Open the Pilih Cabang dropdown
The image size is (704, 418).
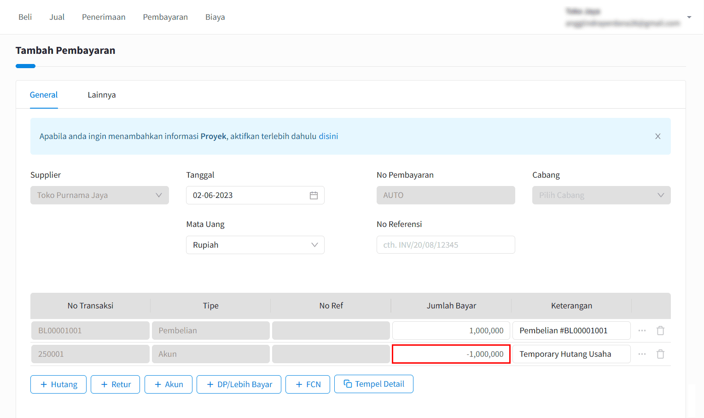pyautogui.click(x=601, y=195)
